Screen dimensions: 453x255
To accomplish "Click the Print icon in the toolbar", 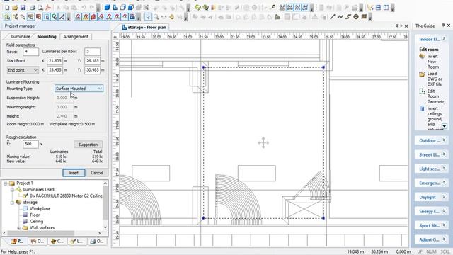I will [33, 8].
